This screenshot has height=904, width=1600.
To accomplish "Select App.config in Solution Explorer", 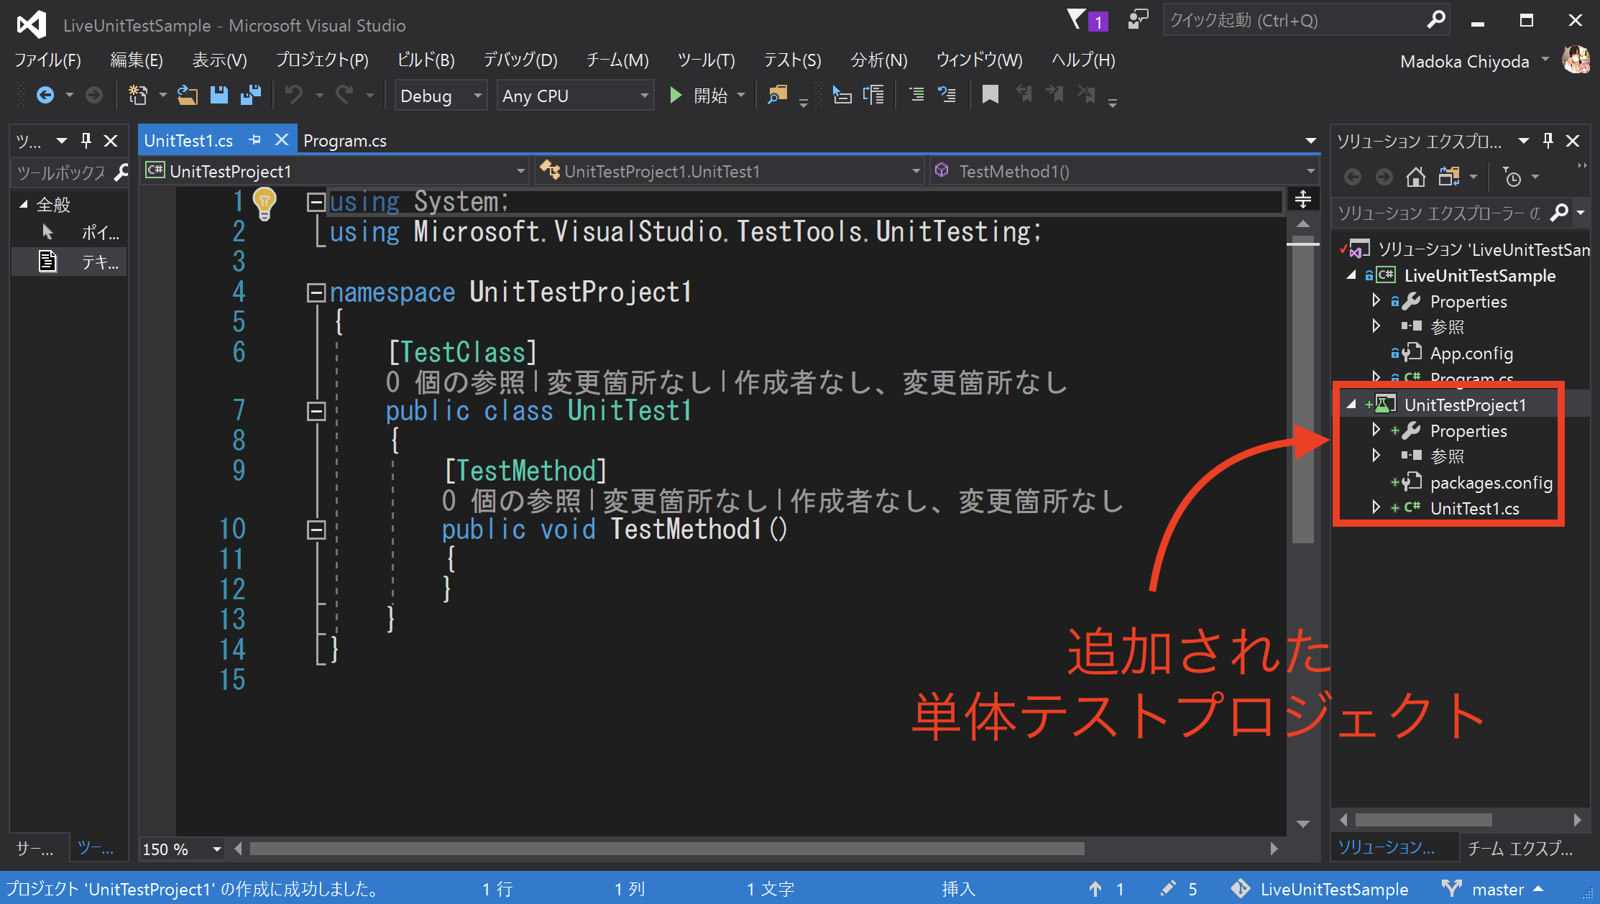I will [x=1471, y=353].
